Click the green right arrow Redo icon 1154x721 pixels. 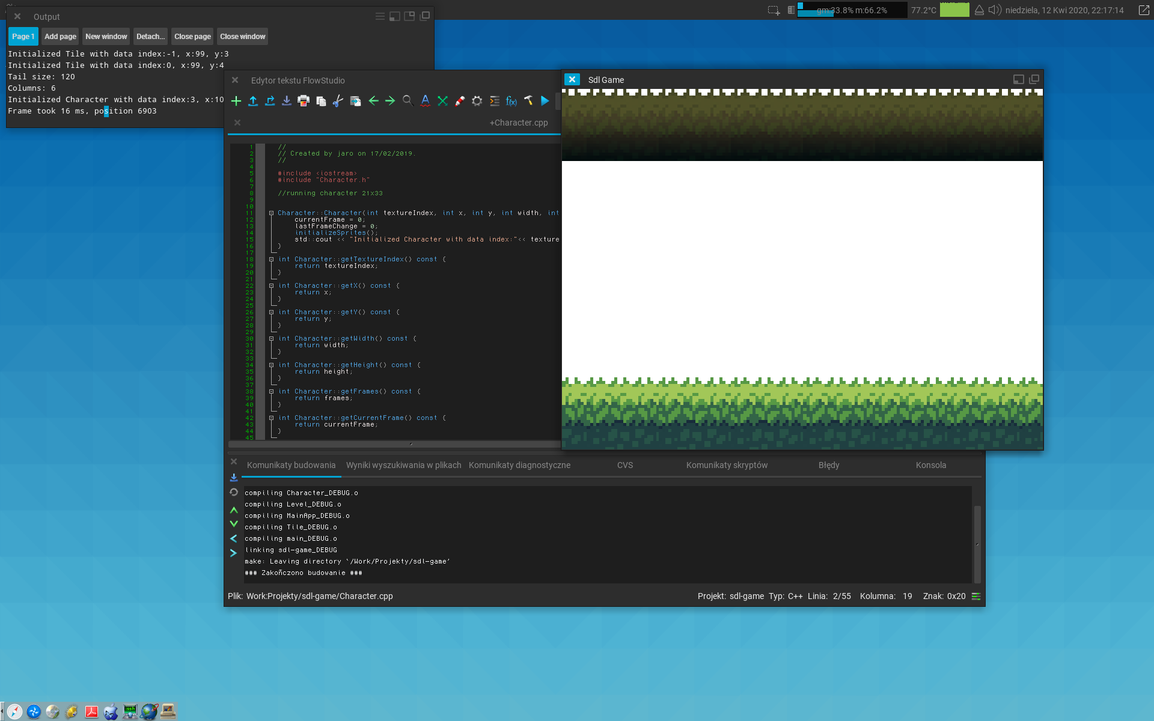tap(390, 101)
